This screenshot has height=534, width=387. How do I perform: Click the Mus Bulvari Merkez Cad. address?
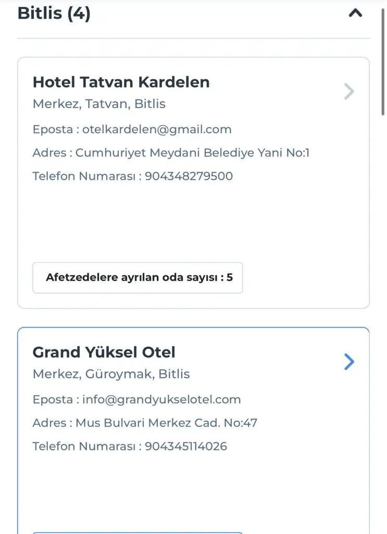[167, 423]
